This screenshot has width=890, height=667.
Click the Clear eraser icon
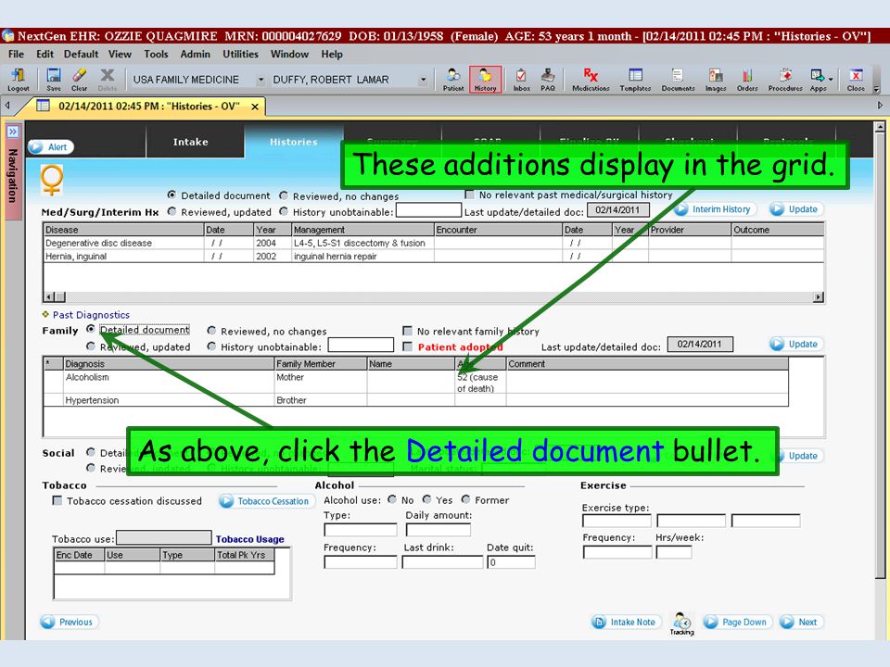click(x=80, y=80)
